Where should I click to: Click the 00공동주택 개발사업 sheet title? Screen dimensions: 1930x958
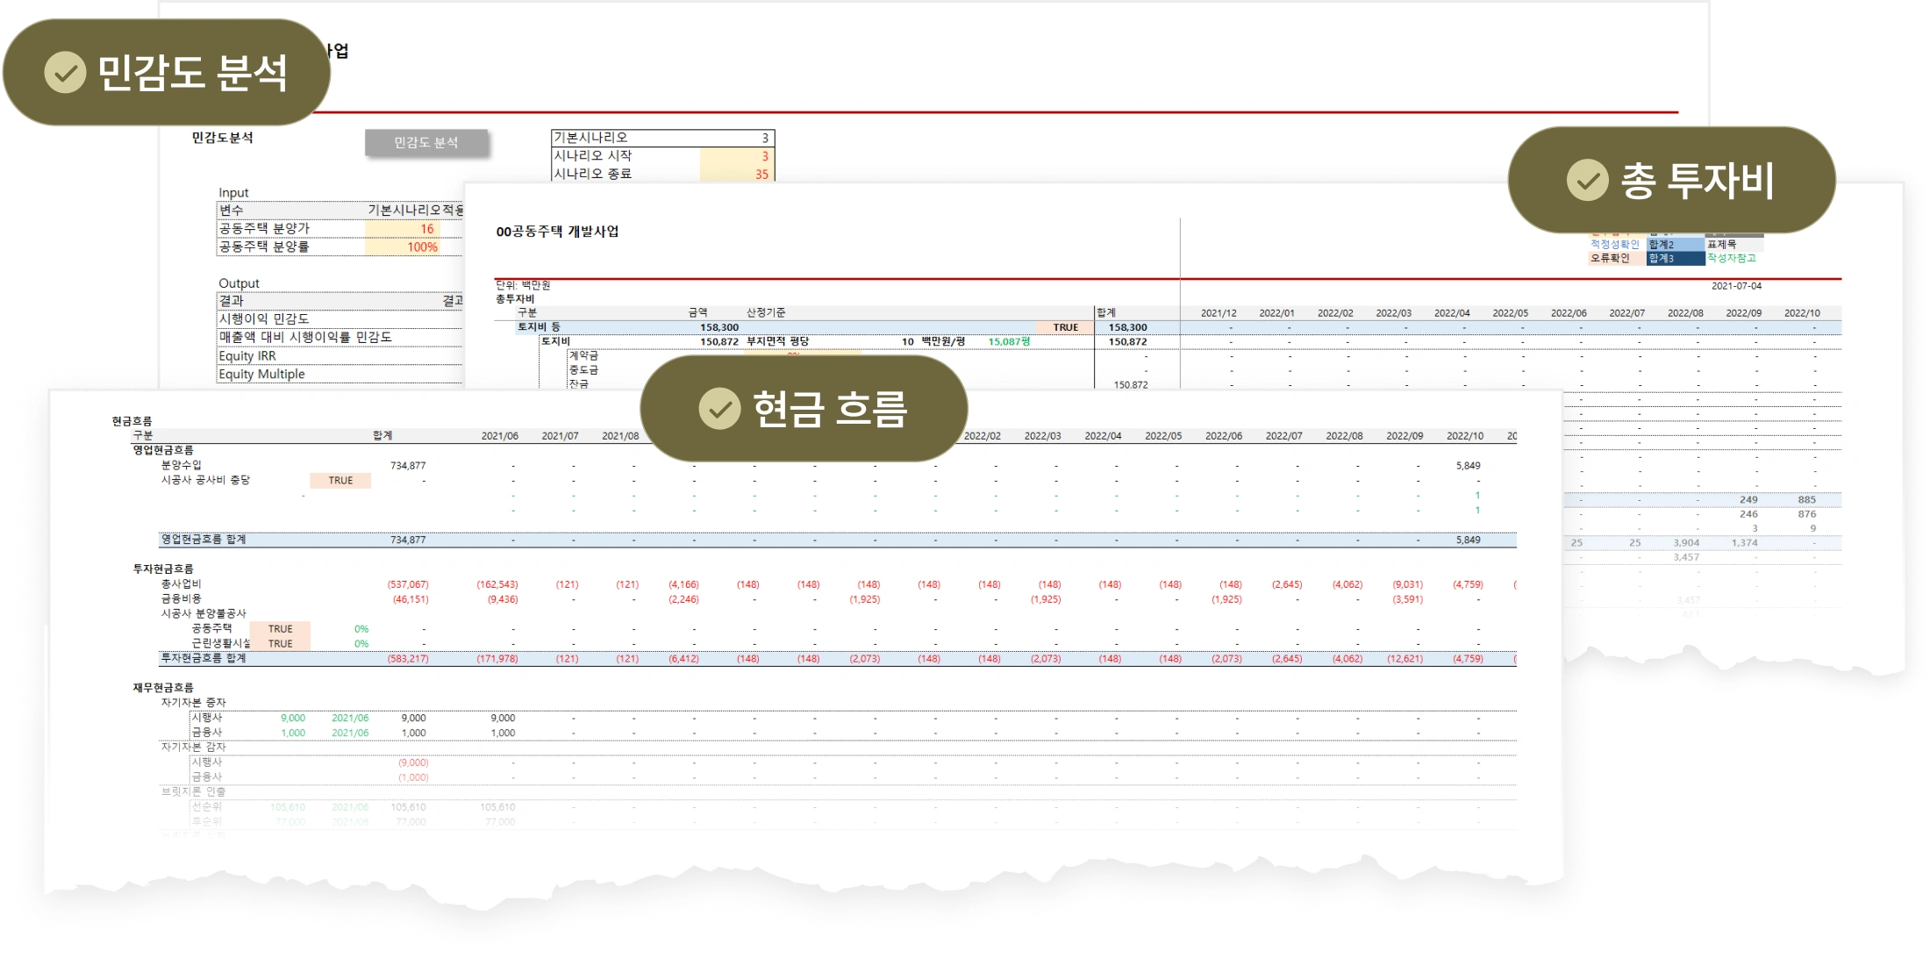(x=557, y=232)
